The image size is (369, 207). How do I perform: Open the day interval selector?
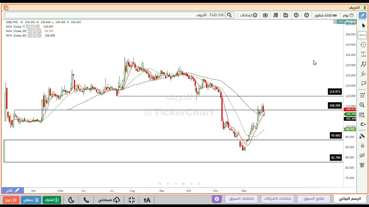348,15
